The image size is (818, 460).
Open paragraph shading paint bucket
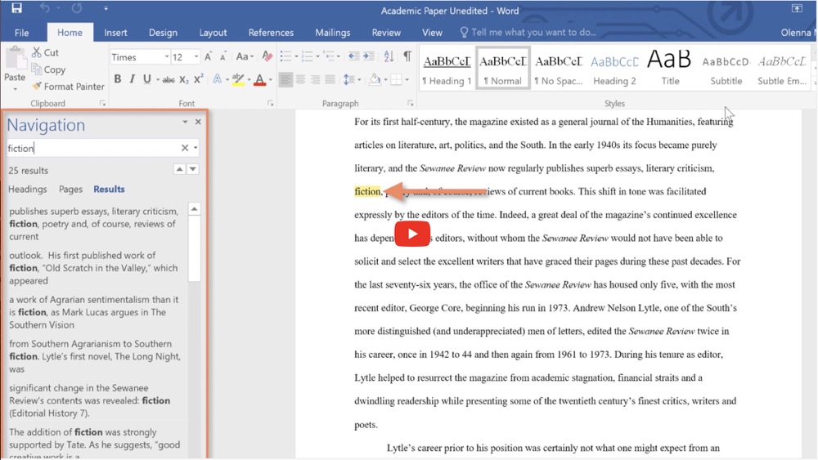(375, 80)
